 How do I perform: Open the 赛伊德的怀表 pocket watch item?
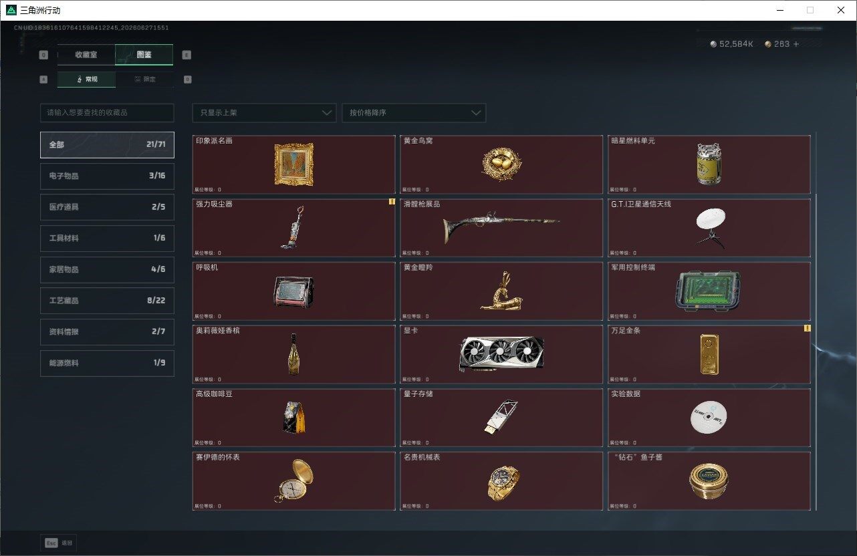point(294,481)
